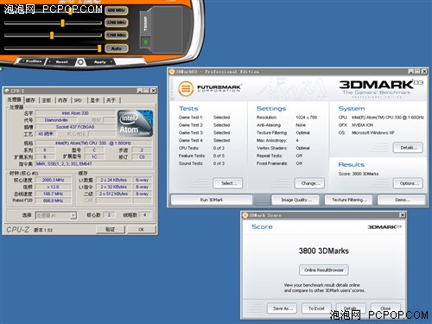Click the Demo... button
The width and height of the screenshot is (432, 324).
tap(402, 200)
